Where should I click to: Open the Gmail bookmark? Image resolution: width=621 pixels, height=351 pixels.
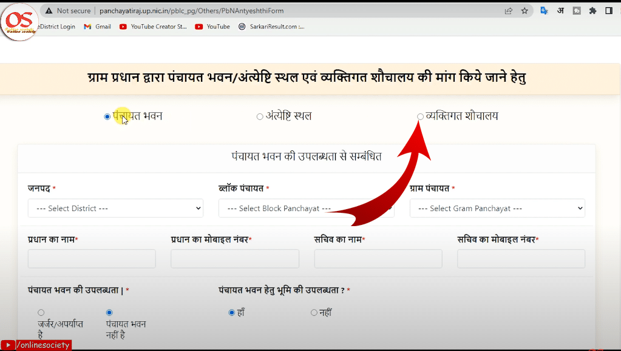97,27
